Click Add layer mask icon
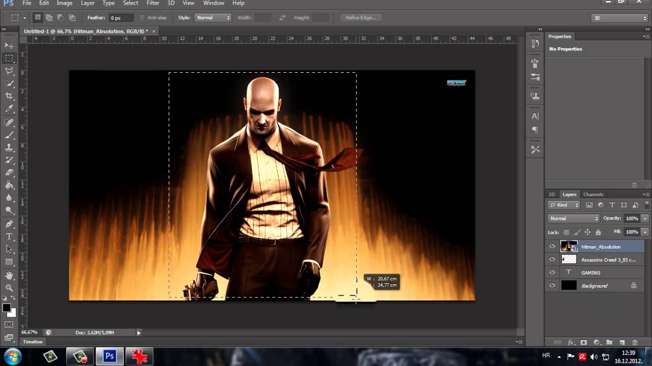 point(584,343)
